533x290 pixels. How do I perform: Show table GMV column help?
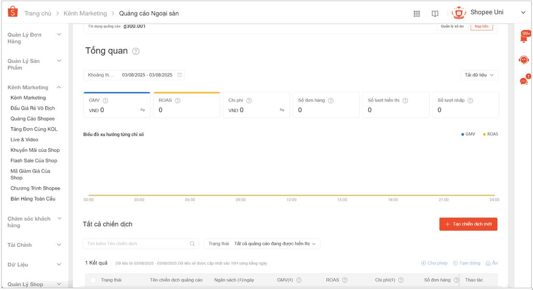click(299, 280)
